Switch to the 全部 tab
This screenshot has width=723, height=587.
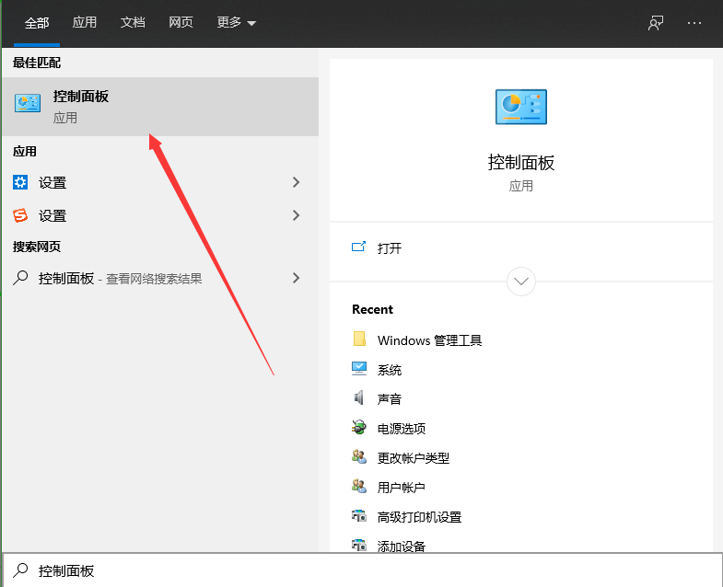click(x=37, y=23)
